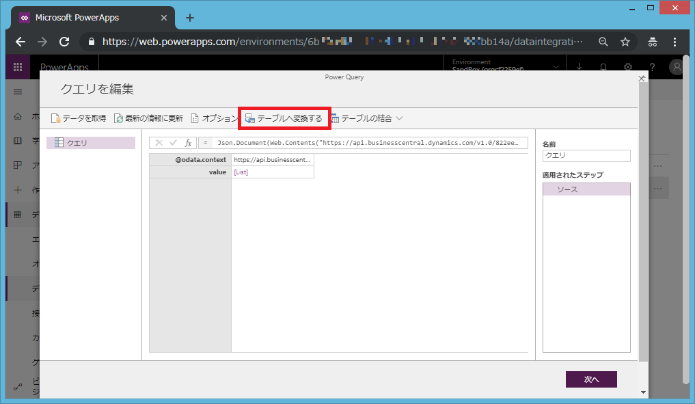Viewport: 695px width, 404px height.
Task: Close the Microsoft PowerApps tab
Action: click(x=164, y=18)
